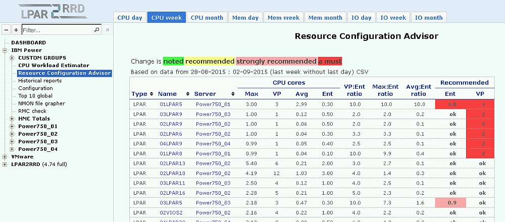
Task: Expand the CUSTOM GROUPS node
Action: point(12,58)
